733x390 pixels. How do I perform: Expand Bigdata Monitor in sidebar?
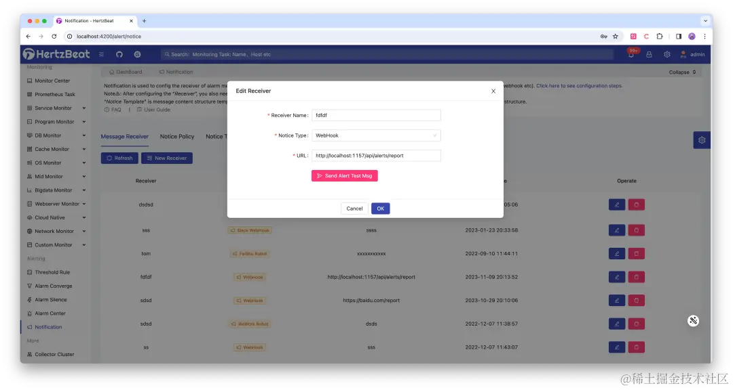click(56, 190)
